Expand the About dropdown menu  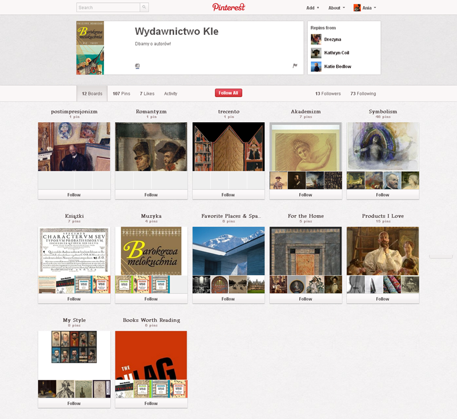pos(336,8)
